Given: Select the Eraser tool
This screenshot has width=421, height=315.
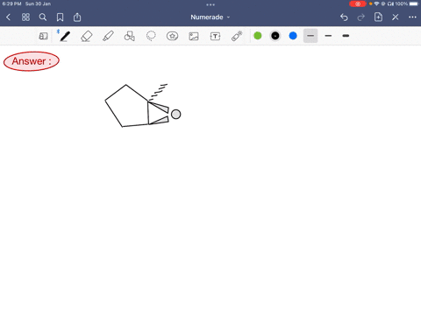Looking at the screenshot, I should 87,36.
